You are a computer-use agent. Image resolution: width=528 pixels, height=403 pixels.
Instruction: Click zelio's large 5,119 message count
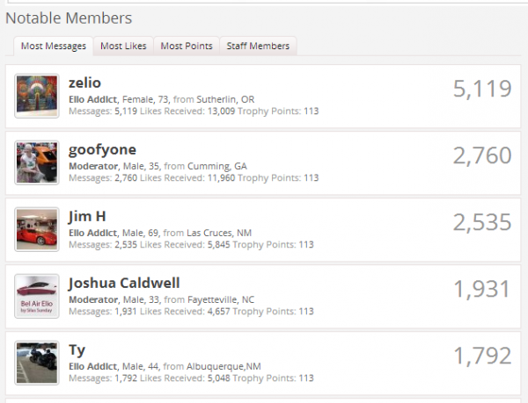click(x=481, y=89)
